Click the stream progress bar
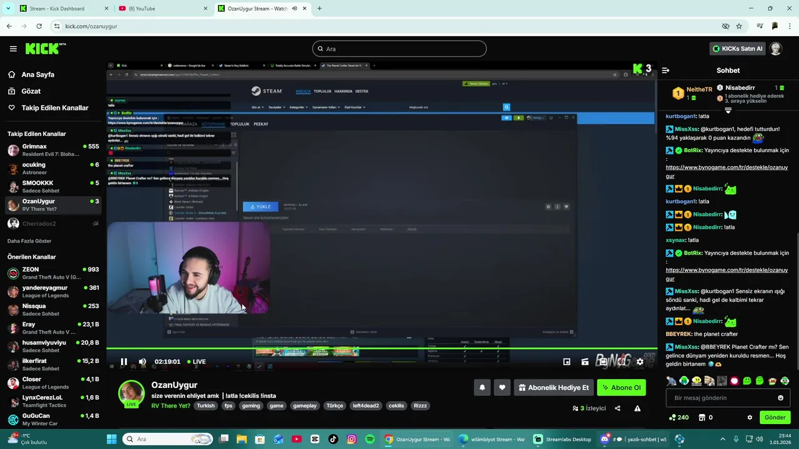799x449 pixels. point(381,349)
